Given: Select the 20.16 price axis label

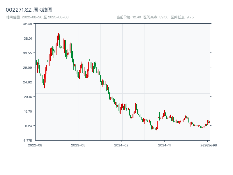Looking at the screenshot, I should tap(27, 97).
